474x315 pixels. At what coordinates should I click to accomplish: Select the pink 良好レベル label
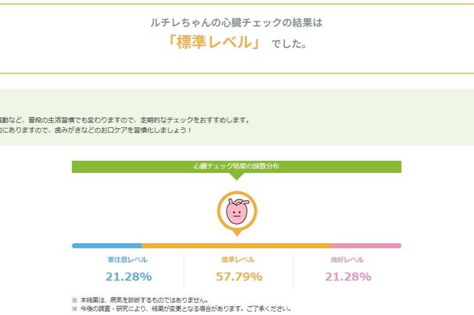tap(347, 260)
